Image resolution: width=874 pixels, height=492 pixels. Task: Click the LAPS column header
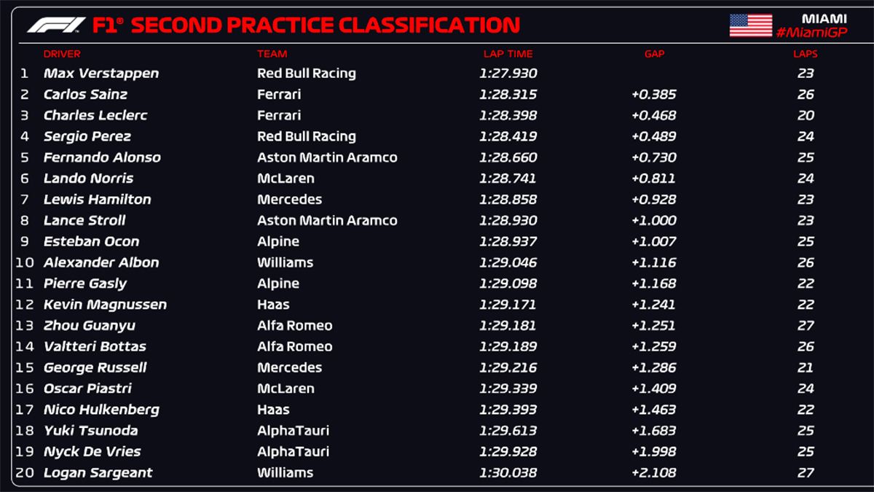(x=805, y=54)
